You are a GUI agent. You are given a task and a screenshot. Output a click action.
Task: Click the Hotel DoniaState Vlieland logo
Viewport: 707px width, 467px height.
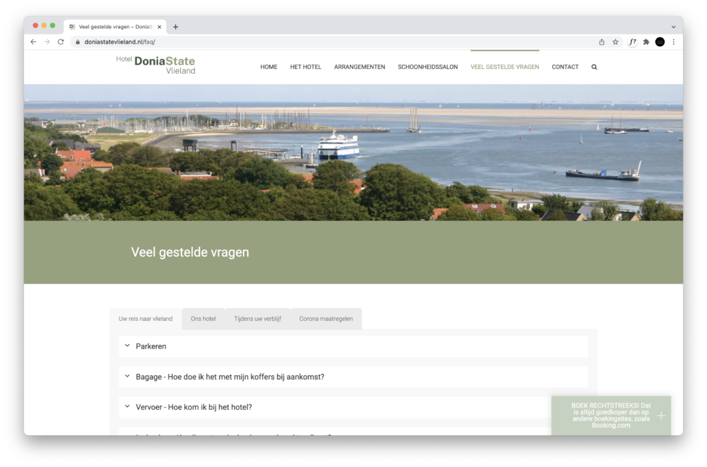(x=155, y=65)
